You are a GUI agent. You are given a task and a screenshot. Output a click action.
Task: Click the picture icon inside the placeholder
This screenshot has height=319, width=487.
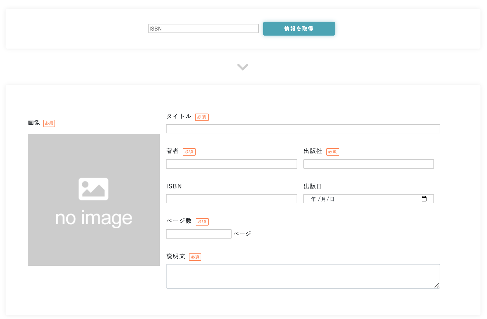pyautogui.click(x=93, y=189)
